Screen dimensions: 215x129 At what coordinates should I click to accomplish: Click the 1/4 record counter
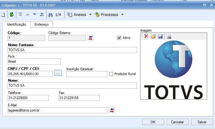click(58, 15)
